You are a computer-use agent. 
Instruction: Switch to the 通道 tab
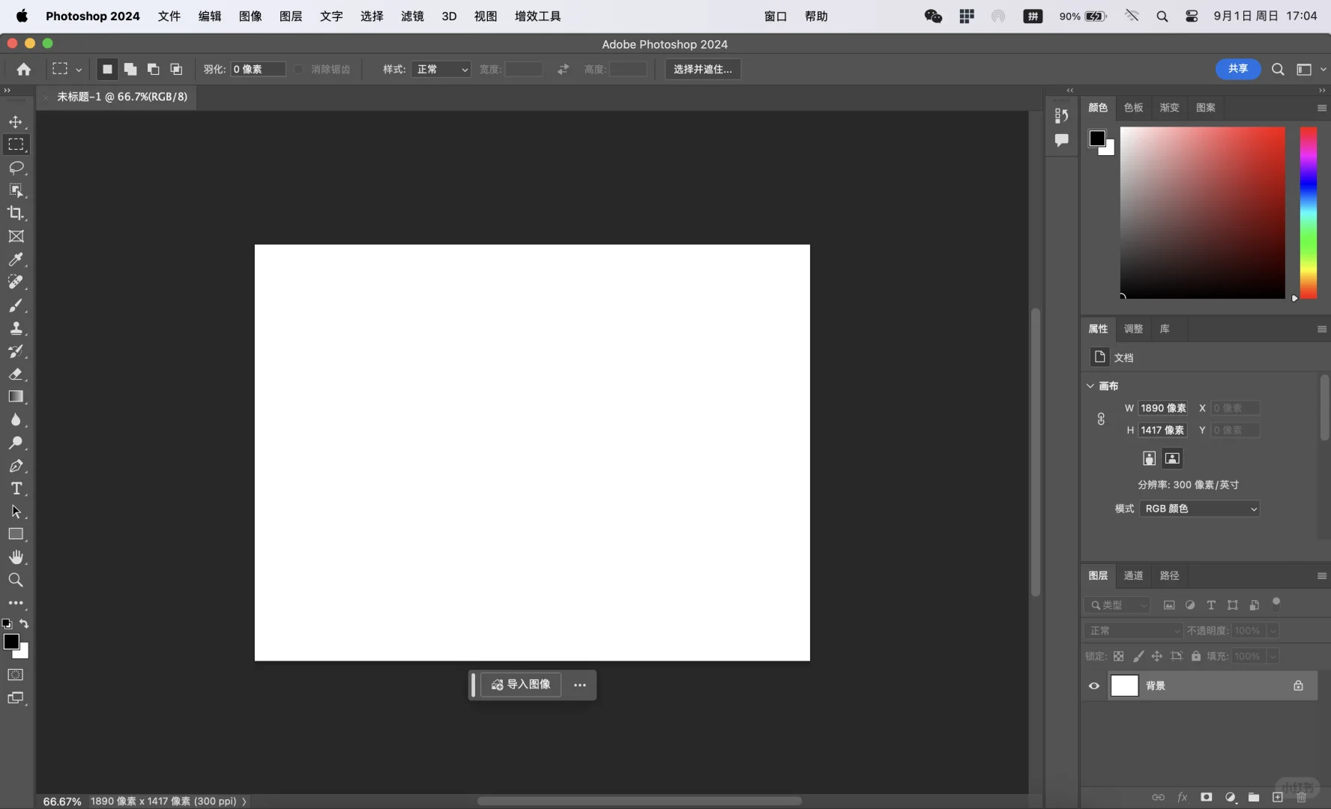pyautogui.click(x=1133, y=576)
